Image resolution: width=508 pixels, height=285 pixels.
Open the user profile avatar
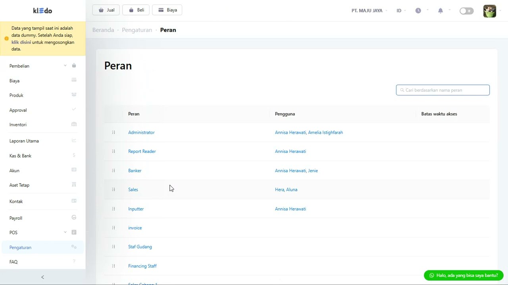click(x=490, y=11)
